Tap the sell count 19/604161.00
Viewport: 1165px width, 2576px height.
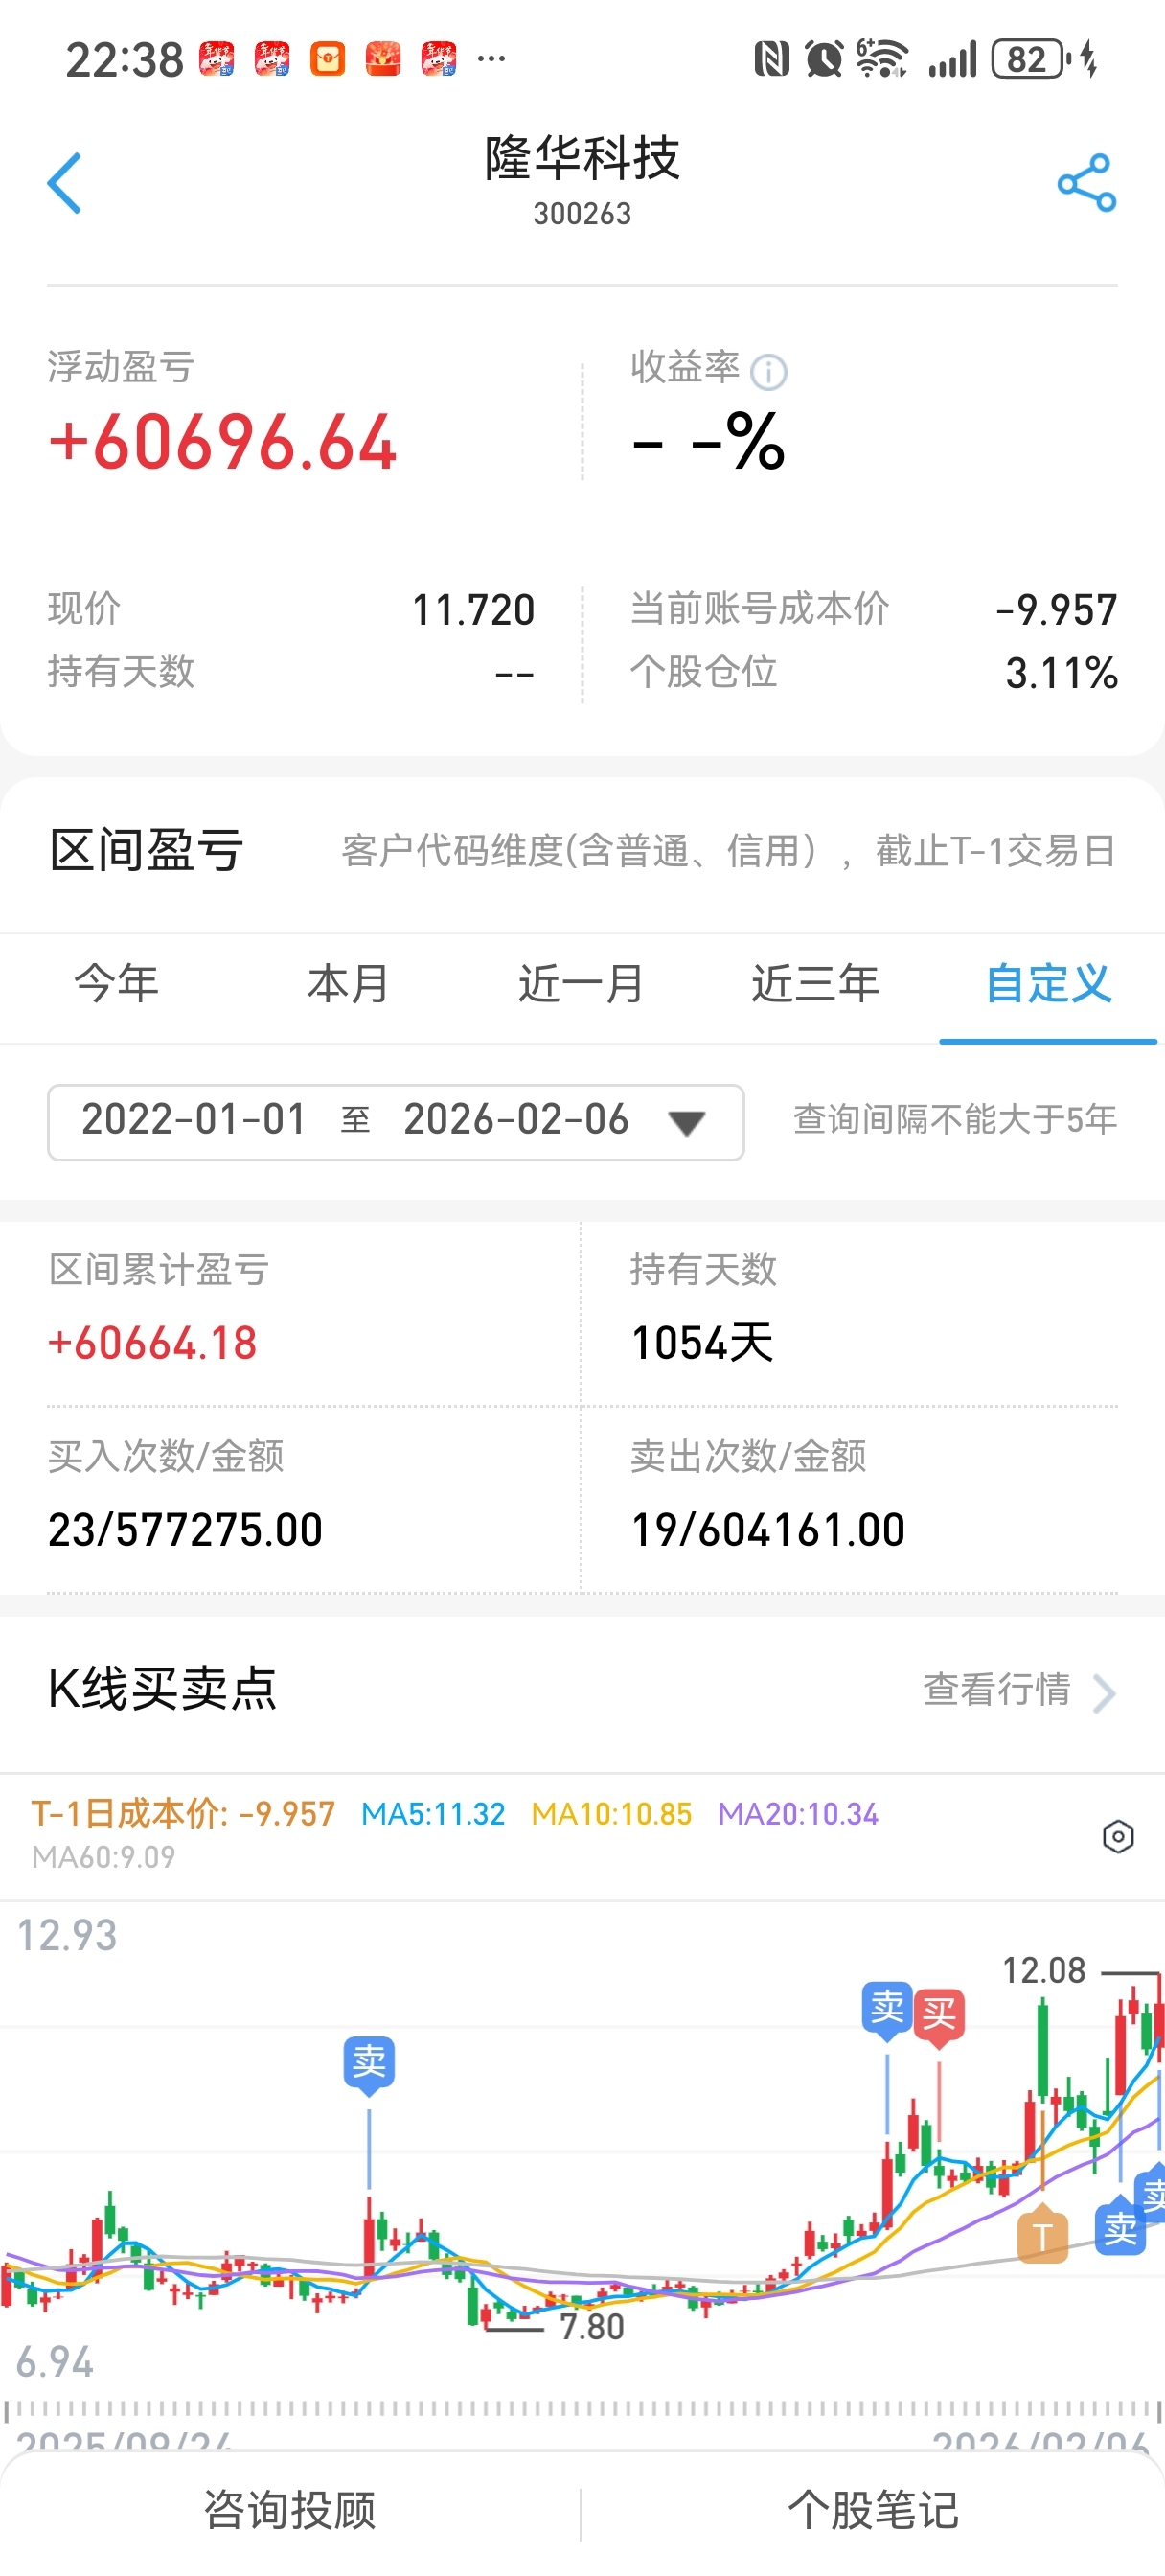pyautogui.click(x=768, y=1529)
